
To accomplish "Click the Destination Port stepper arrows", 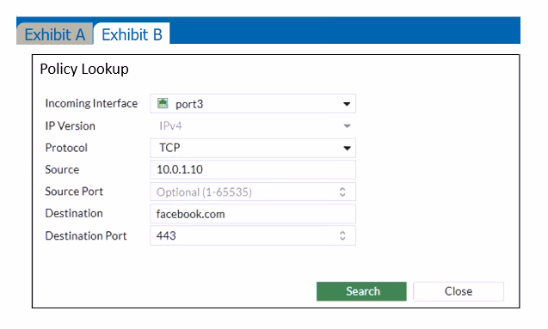I will 342,235.
